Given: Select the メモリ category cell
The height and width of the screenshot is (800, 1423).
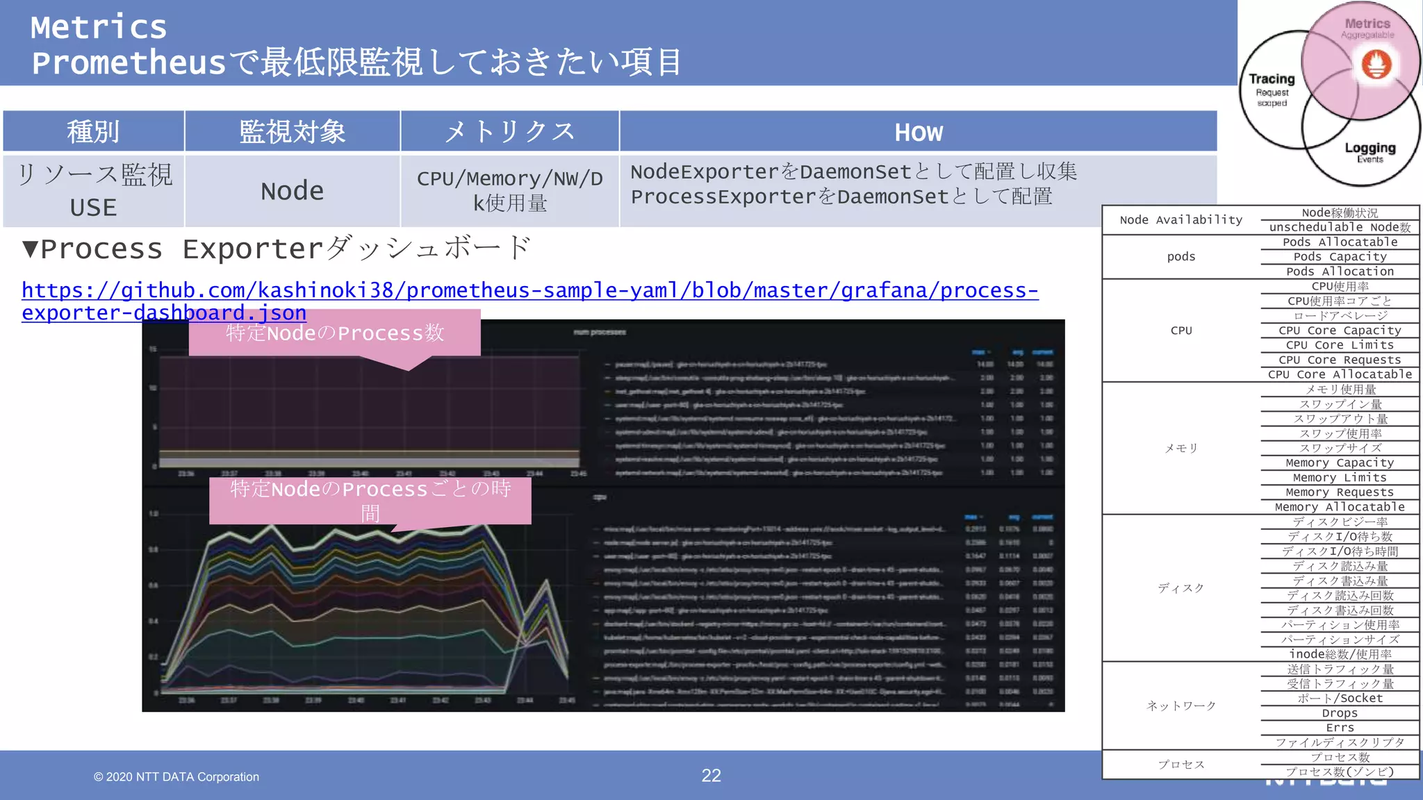Looking at the screenshot, I should [x=1181, y=449].
